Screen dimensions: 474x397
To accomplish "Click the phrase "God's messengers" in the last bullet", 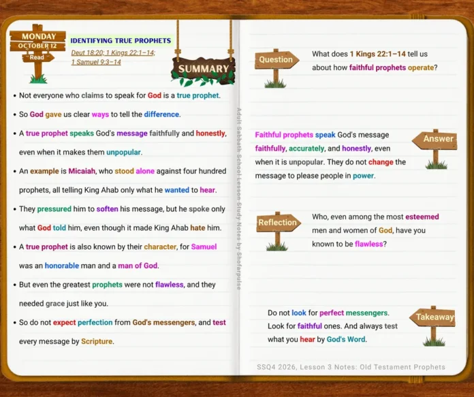I will (x=163, y=323).
